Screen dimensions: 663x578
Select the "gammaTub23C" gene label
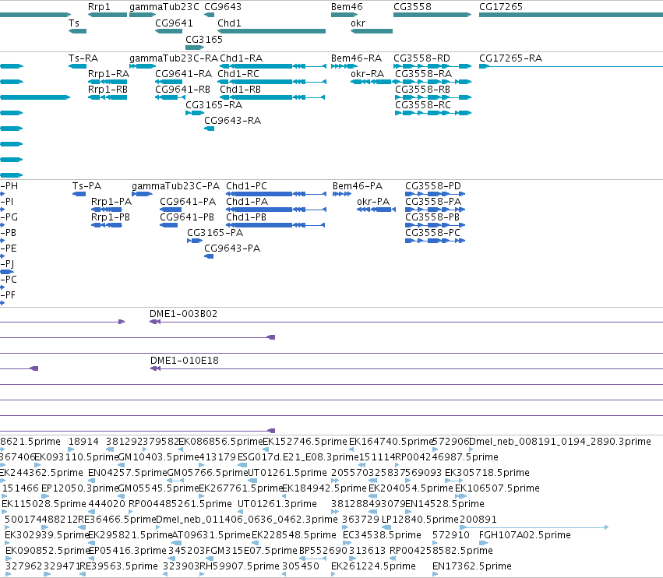click(x=164, y=7)
